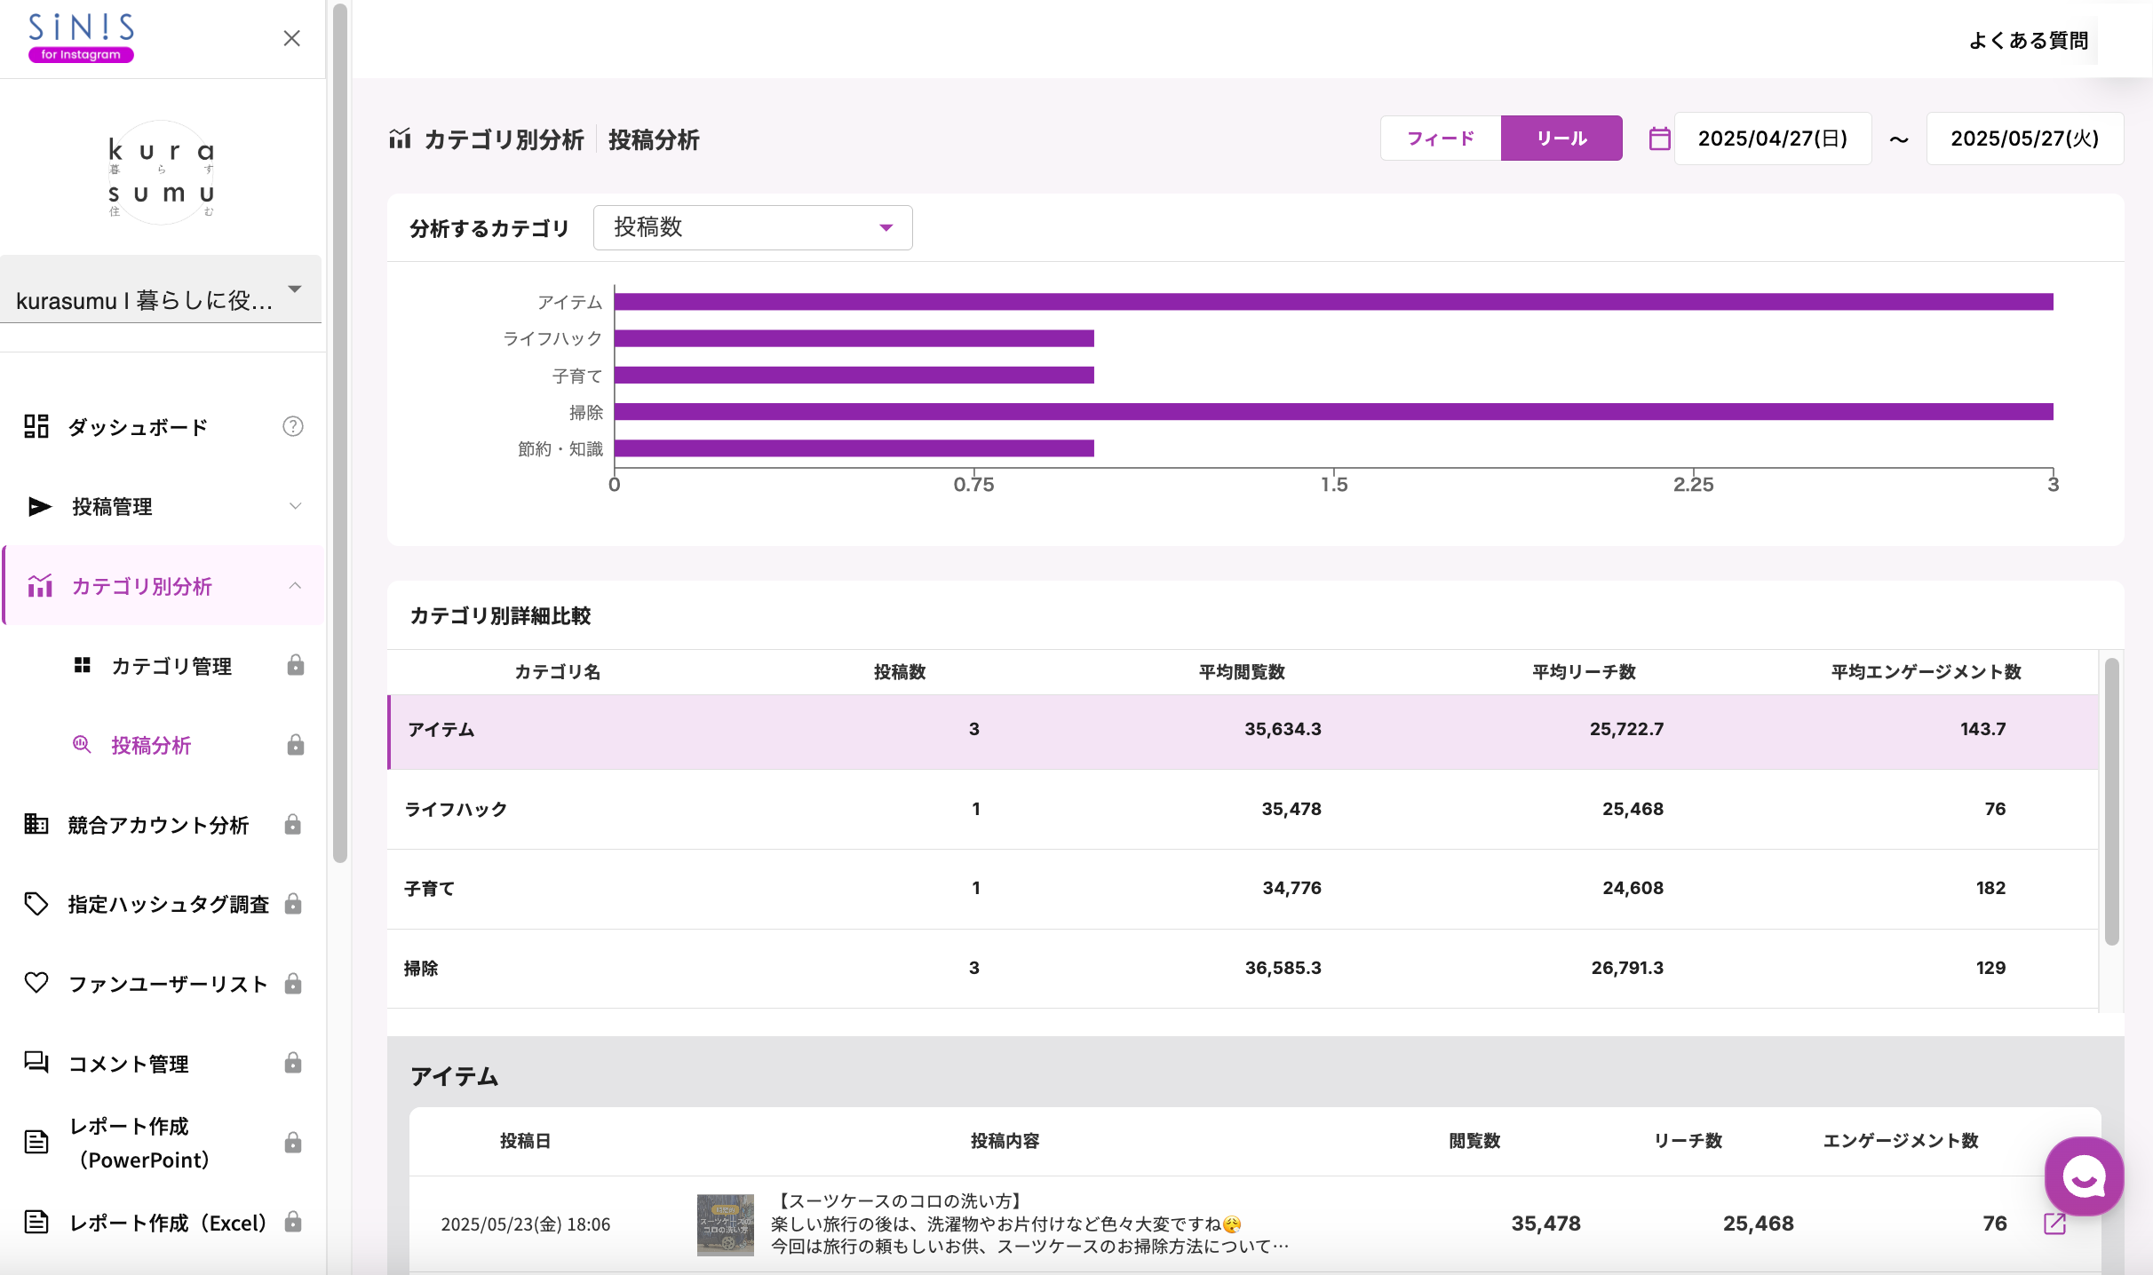Click レポート作成（Excel）in the sidebar
Screen dimensions: 2153x1275
click(167, 1223)
